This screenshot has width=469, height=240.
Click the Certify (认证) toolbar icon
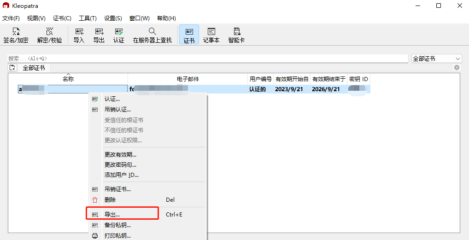[x=119, y=35]
